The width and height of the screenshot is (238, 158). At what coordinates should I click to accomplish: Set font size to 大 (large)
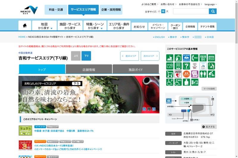pos(167,12)
